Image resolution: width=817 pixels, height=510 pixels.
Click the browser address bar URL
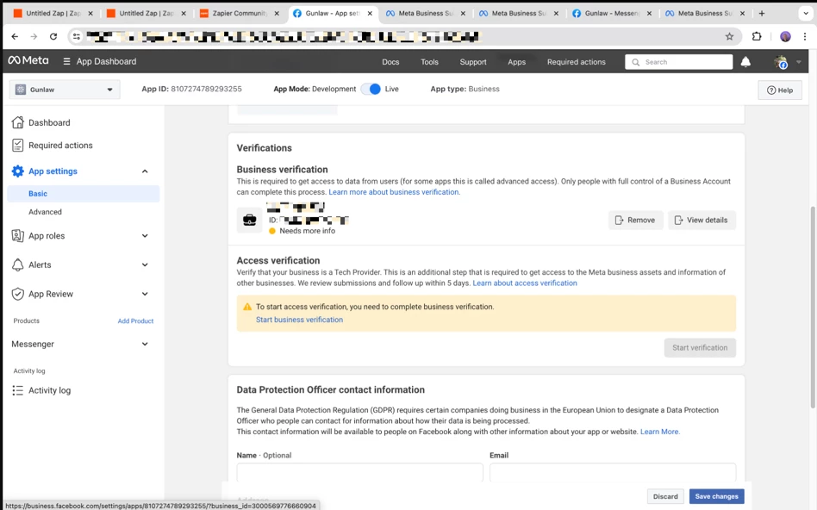pos(283,36)
